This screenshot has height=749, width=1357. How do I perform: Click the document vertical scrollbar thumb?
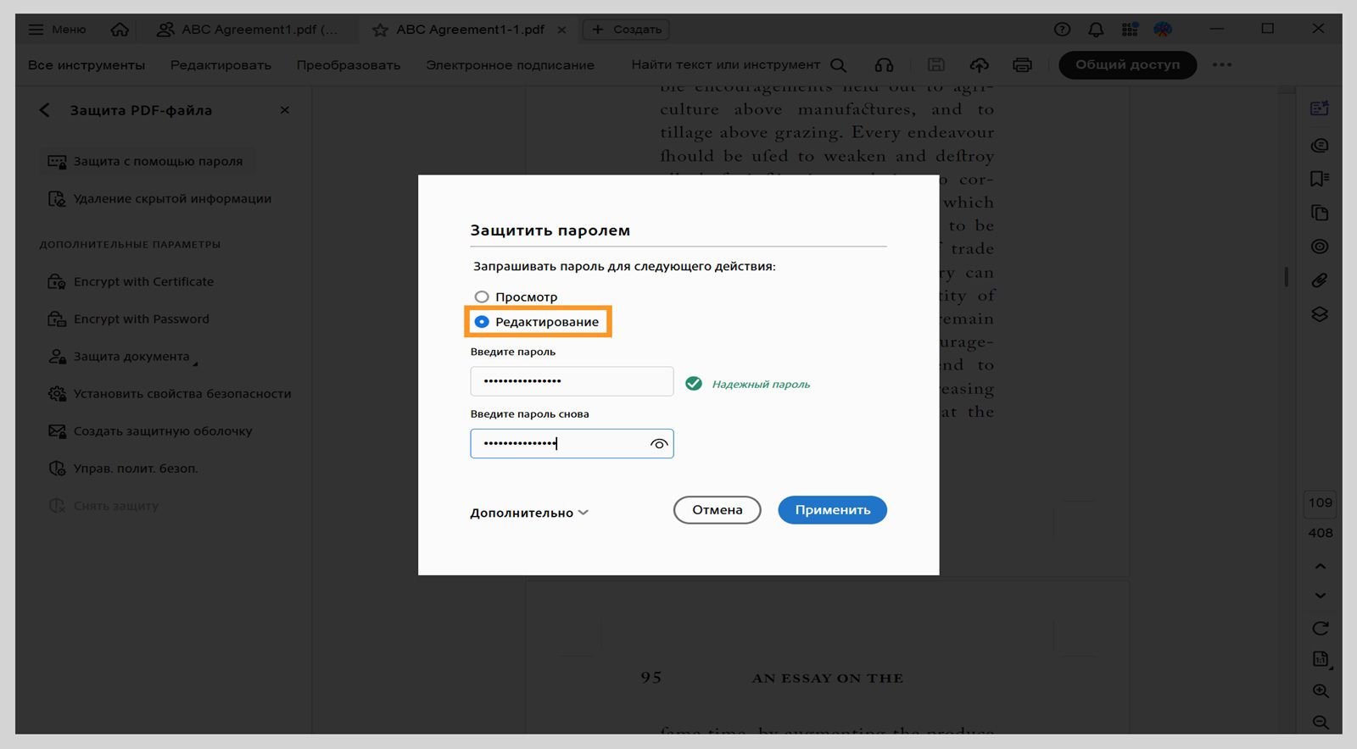point(1287,277)
